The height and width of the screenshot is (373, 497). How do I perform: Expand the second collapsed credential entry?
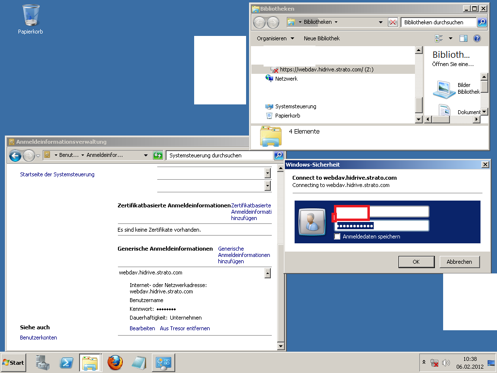tap(268, 186)
